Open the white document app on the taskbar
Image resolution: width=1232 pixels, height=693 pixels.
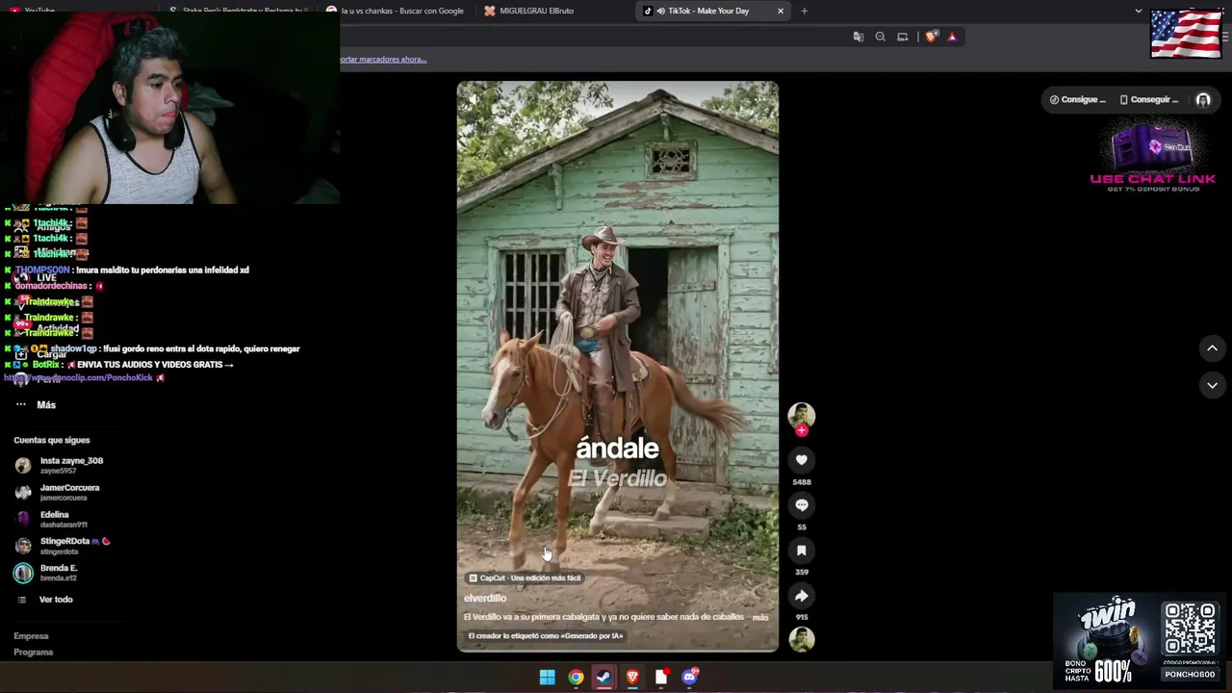click(x=661, y=678)
